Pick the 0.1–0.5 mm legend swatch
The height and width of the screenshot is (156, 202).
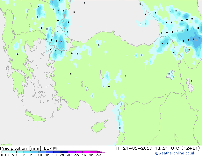[5, 152]
